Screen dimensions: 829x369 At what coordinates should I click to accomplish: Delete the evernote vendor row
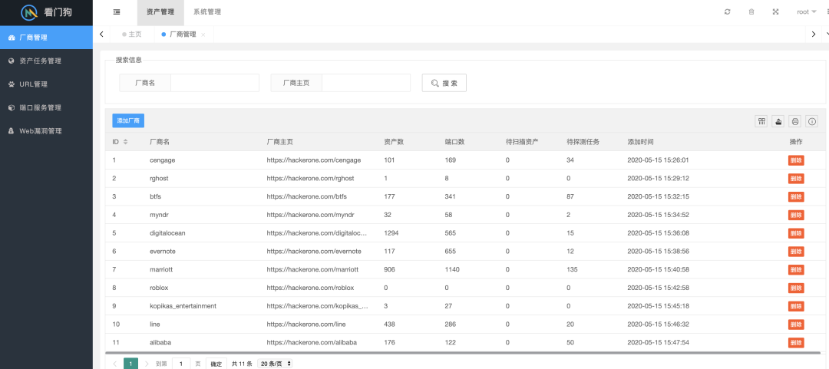click(796, 252)
